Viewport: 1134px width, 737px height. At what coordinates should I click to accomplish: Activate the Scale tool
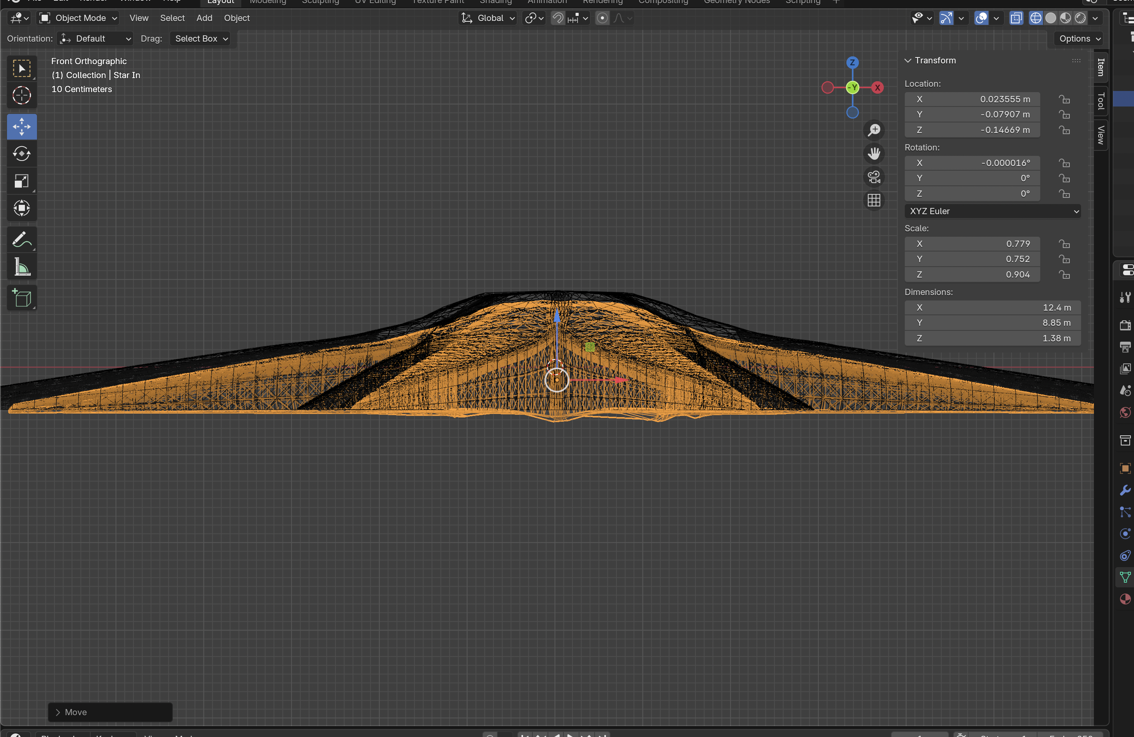tap(21, 181)
